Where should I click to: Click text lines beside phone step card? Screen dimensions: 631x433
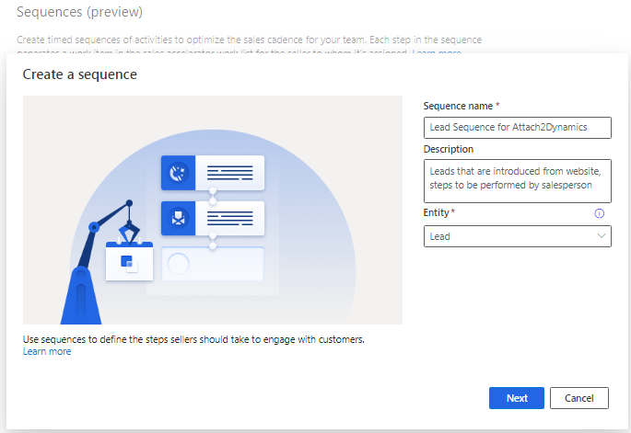tap(229, 173)
